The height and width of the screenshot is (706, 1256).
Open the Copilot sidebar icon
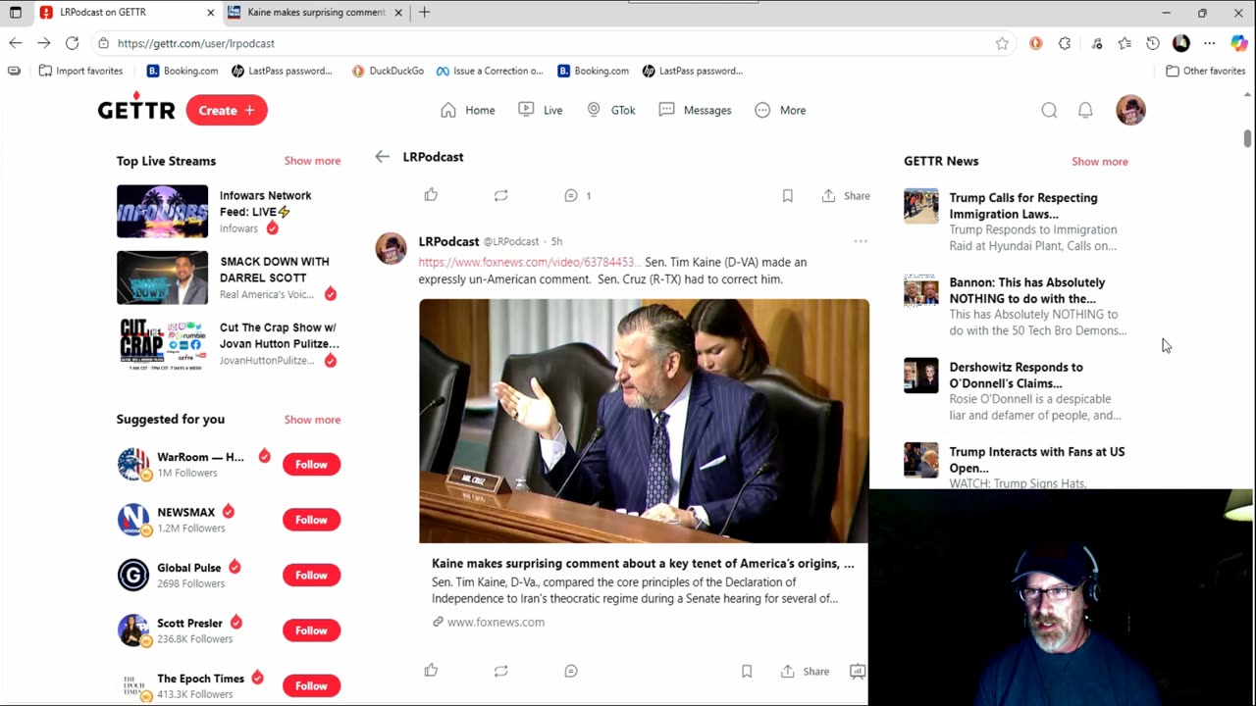pyautogui.click(x=1239, y=43)
